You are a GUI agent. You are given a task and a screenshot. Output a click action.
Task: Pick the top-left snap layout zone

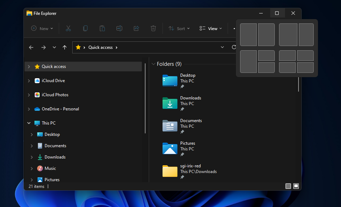coord(248,34)
